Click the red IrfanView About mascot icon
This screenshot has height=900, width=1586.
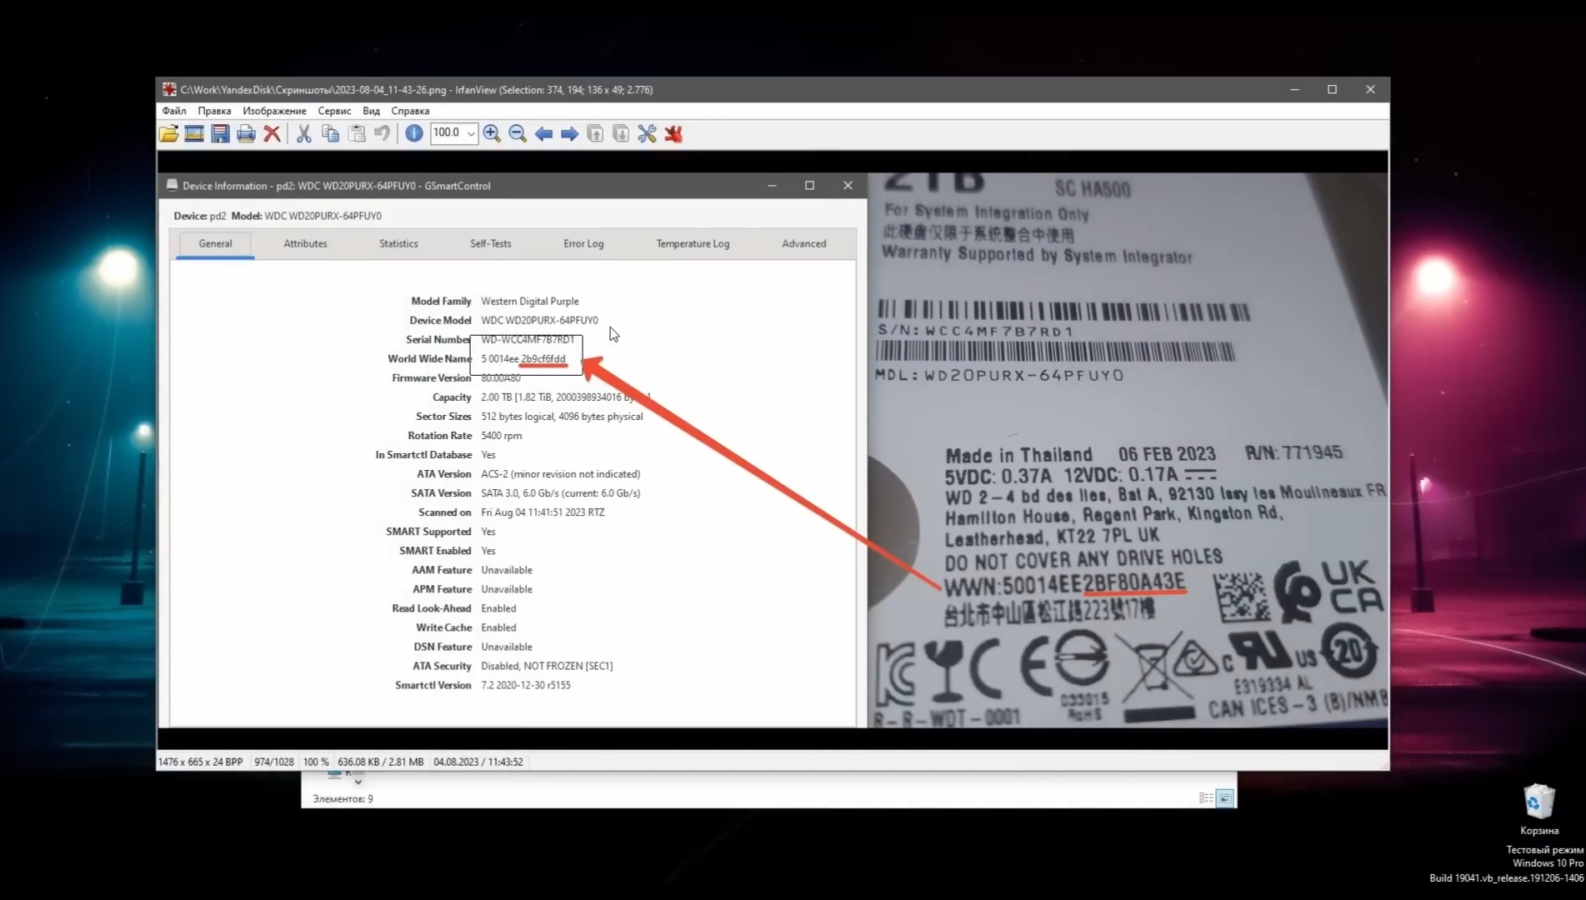tap(673, 133)
